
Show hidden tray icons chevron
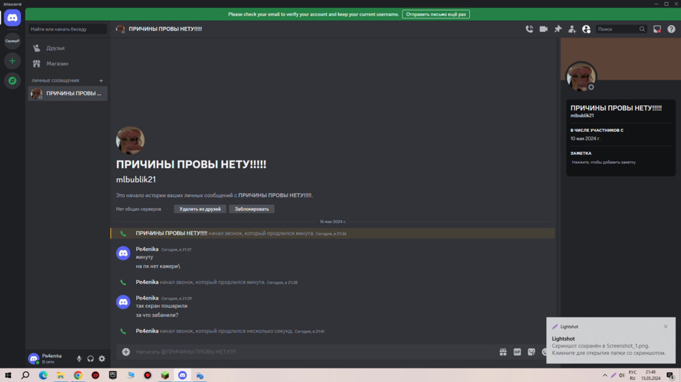coord(605,375)
